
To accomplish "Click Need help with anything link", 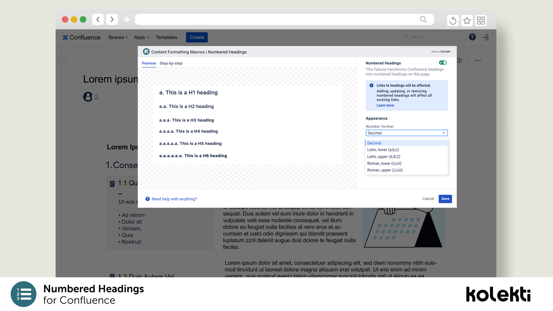I will point(174,199).
